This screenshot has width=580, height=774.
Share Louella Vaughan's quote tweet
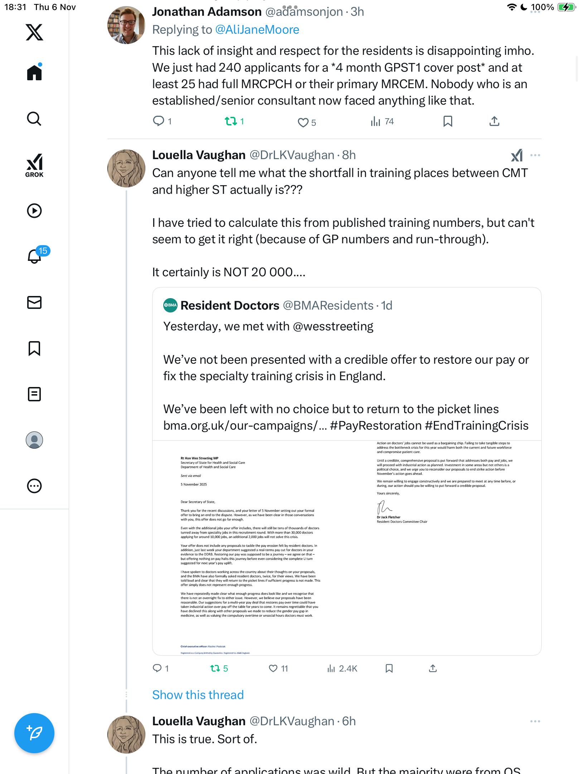pos(433,668)
